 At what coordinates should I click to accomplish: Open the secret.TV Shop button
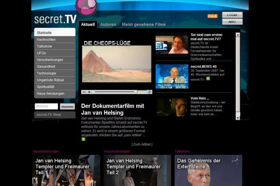pyautogui.click(x=55, y=115)
